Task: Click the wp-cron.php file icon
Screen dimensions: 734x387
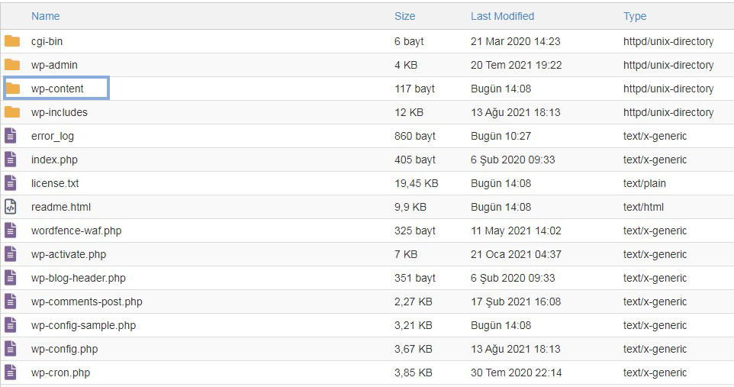Action: tap(10, 372)
